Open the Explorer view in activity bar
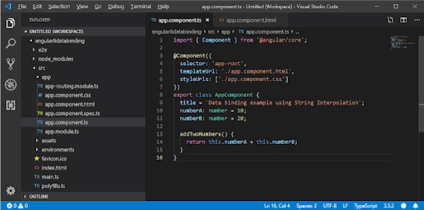 pyautogui.click(x=11, y=23)
